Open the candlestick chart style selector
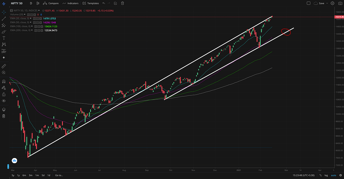 click(38, 3)
